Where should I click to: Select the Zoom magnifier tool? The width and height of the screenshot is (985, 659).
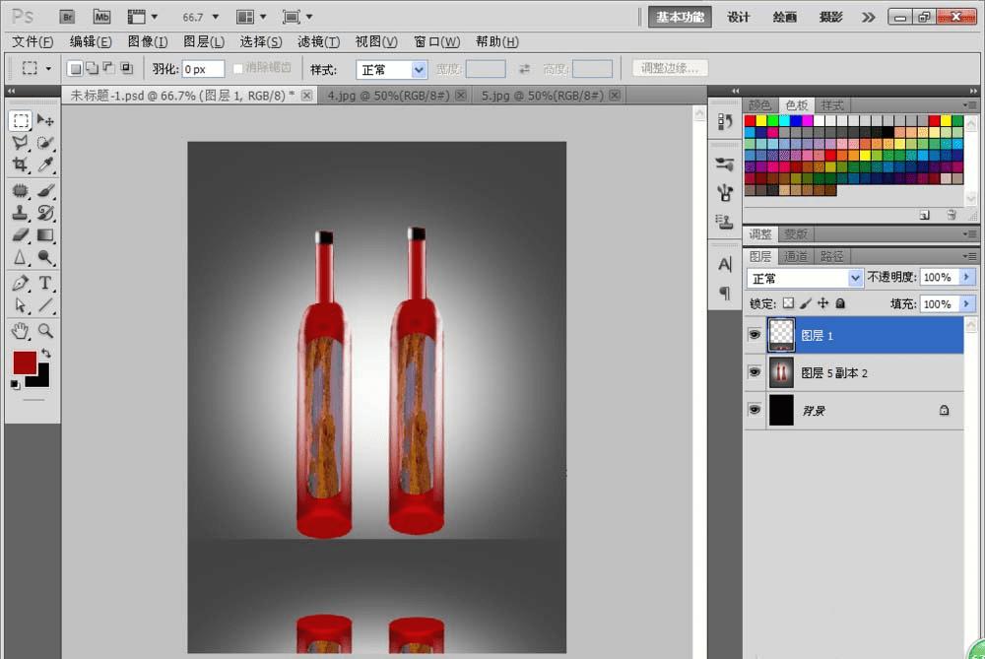click(x=45, y=330)
